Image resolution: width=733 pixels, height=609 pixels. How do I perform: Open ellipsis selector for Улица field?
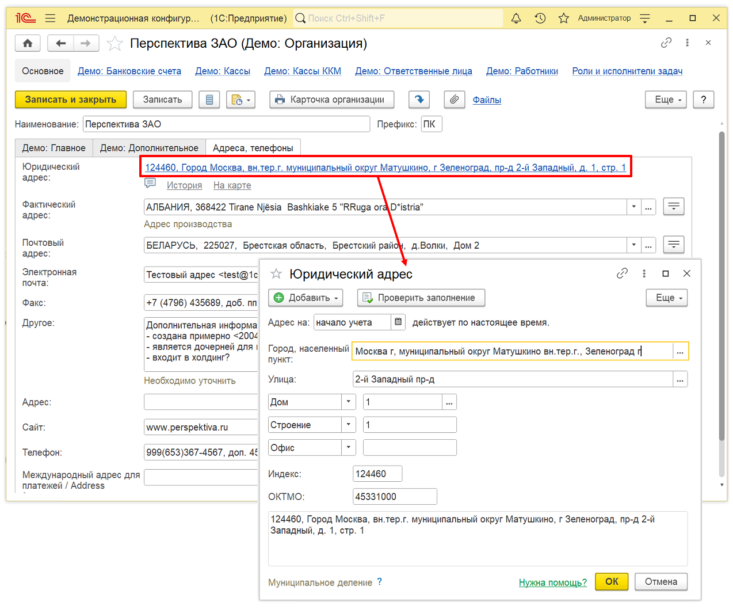click(x=680, y=379)
